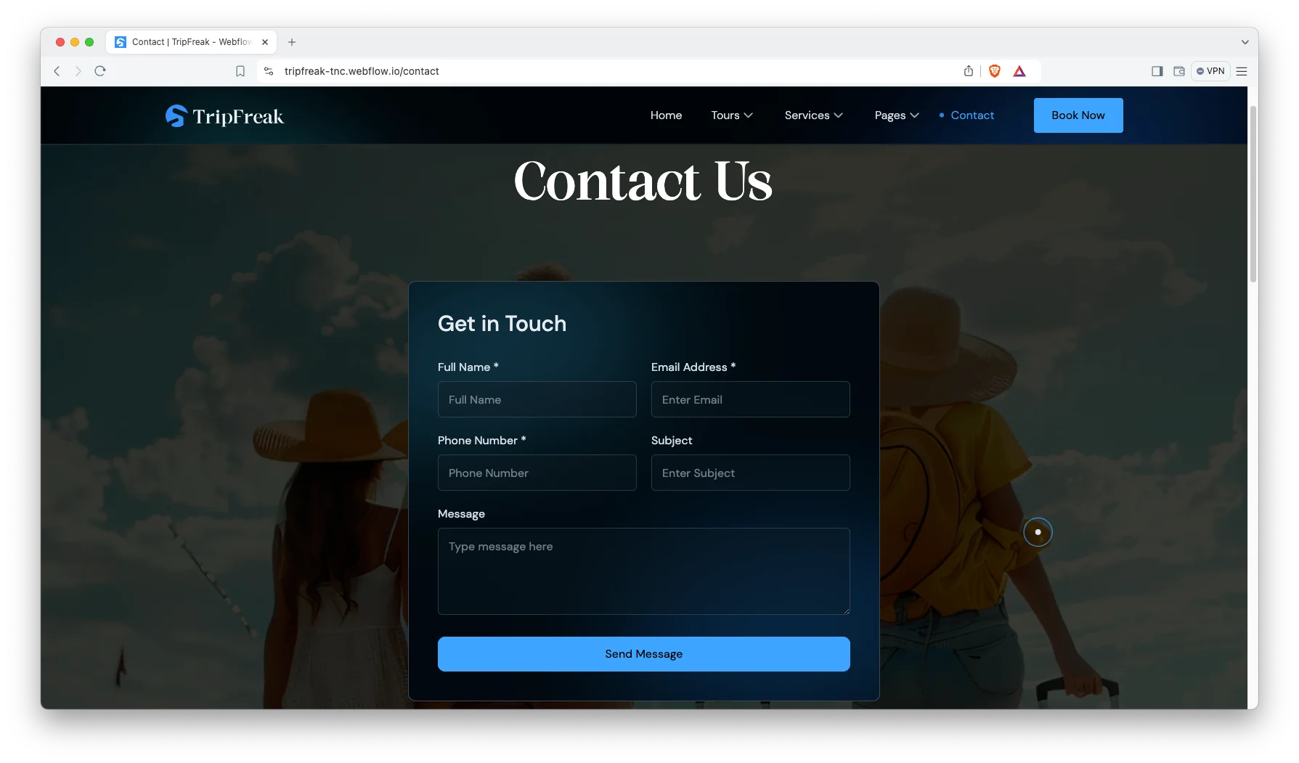Click the page vertical scrollbar
Viewport: 1299px width, 763px height.
pyautogui.click(x=1253, y=196)
